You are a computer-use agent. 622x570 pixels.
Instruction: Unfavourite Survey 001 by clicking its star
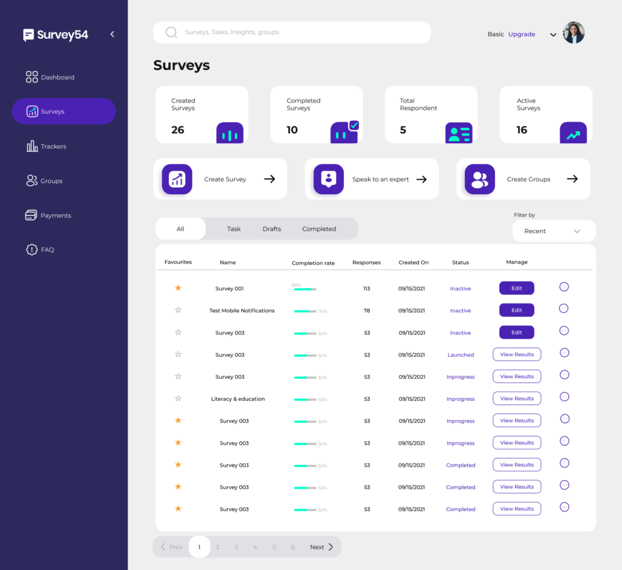[178, 288]
